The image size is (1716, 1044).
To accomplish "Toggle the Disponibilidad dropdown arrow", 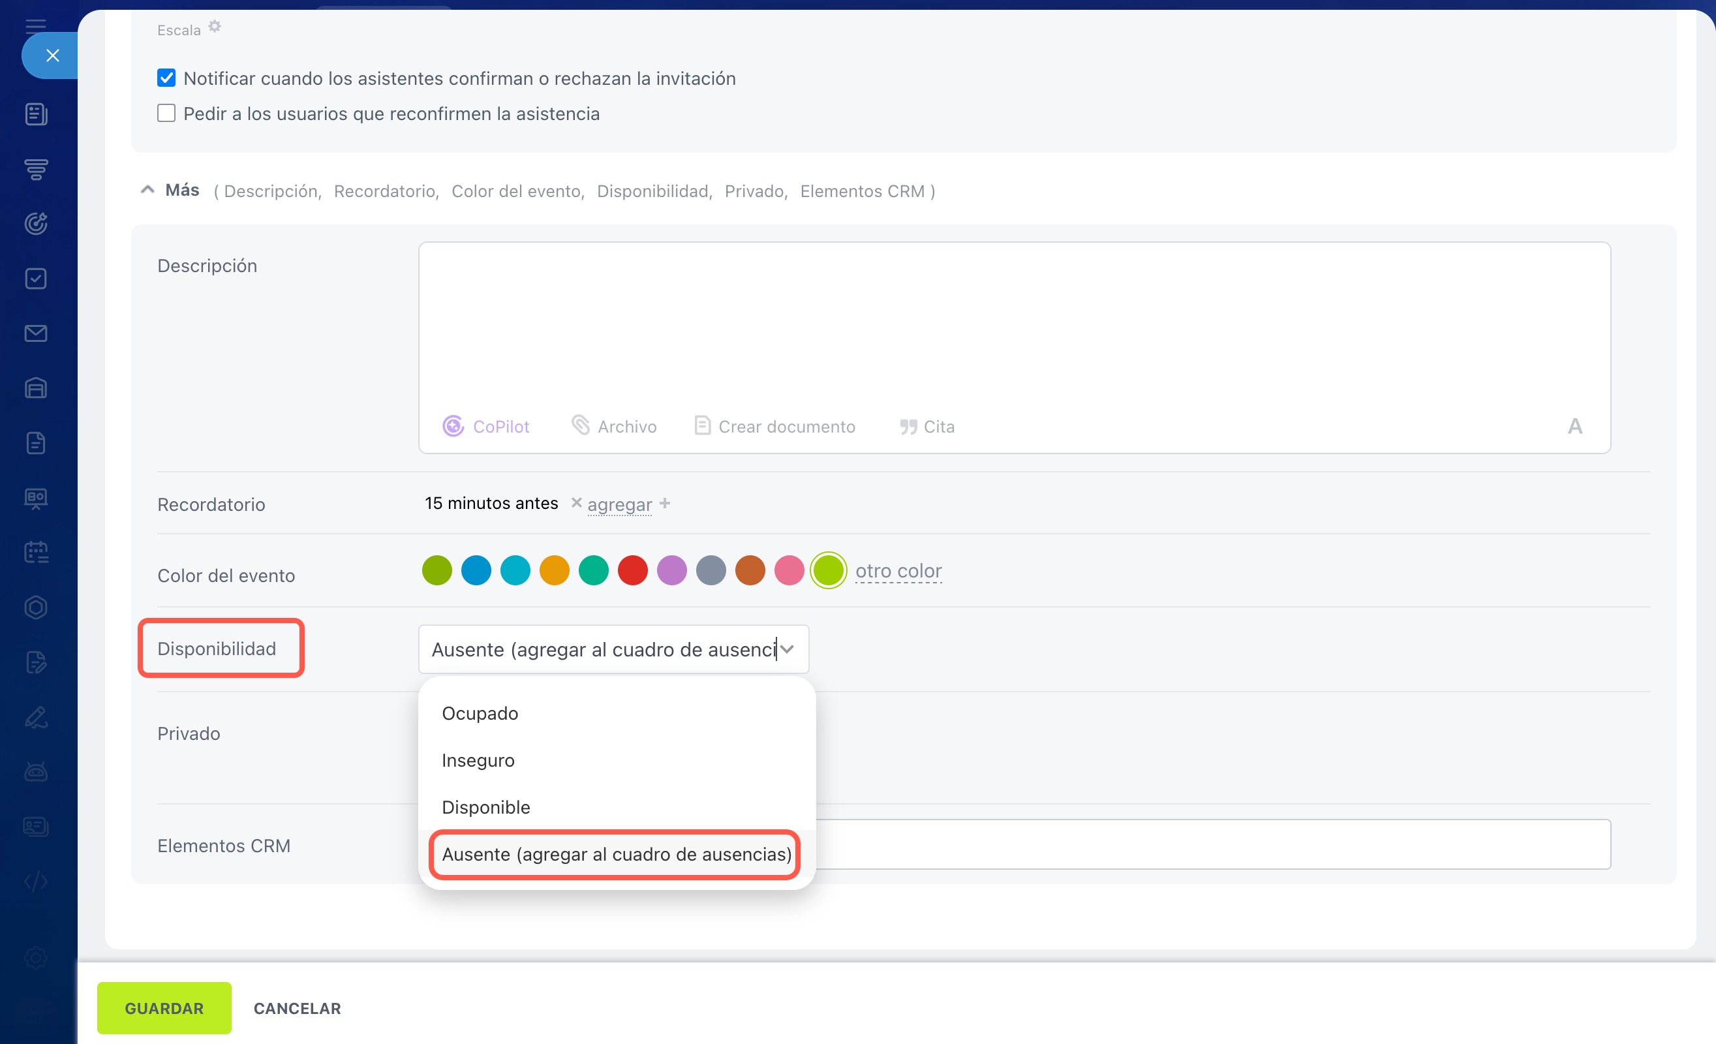I will (x=787, y=649).
